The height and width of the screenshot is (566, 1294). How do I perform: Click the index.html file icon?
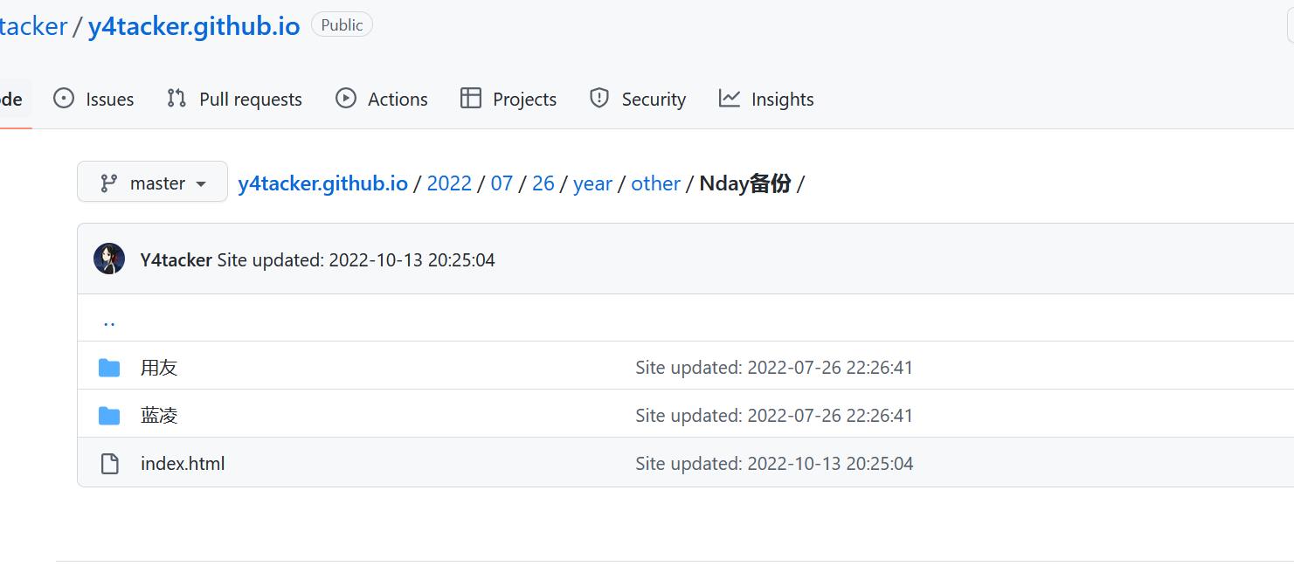109,464
